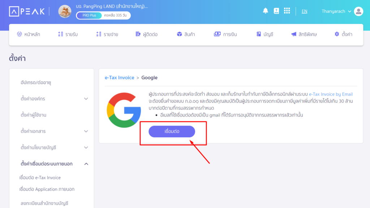The height and width of the screenshot is (208, 370).
Task: Select อัปเกรด/ต่ออายุ in the sidebar
Action: 36,82
